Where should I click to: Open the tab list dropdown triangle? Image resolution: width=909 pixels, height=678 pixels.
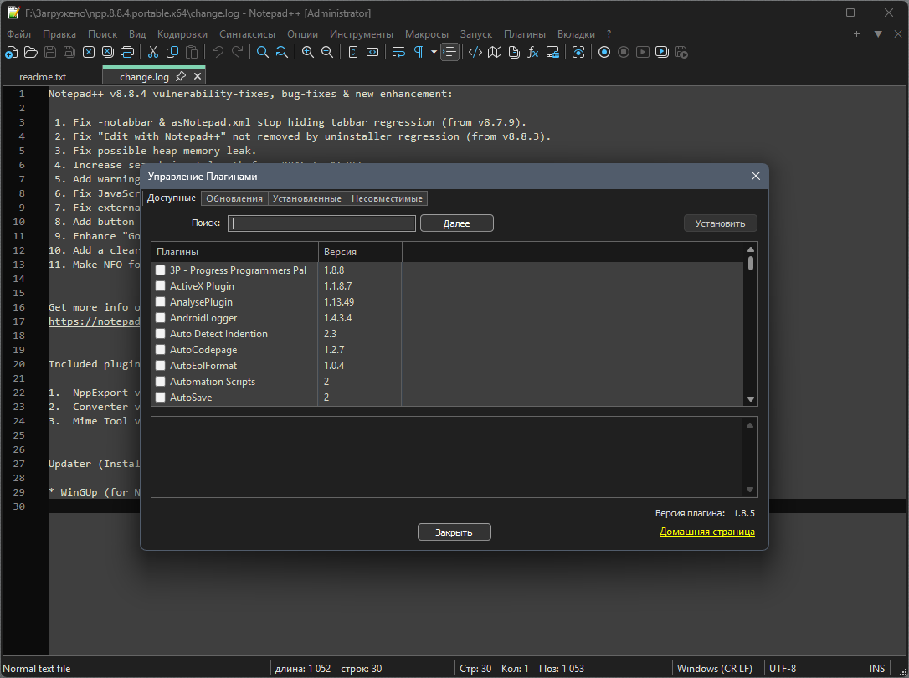coord(878,34)
